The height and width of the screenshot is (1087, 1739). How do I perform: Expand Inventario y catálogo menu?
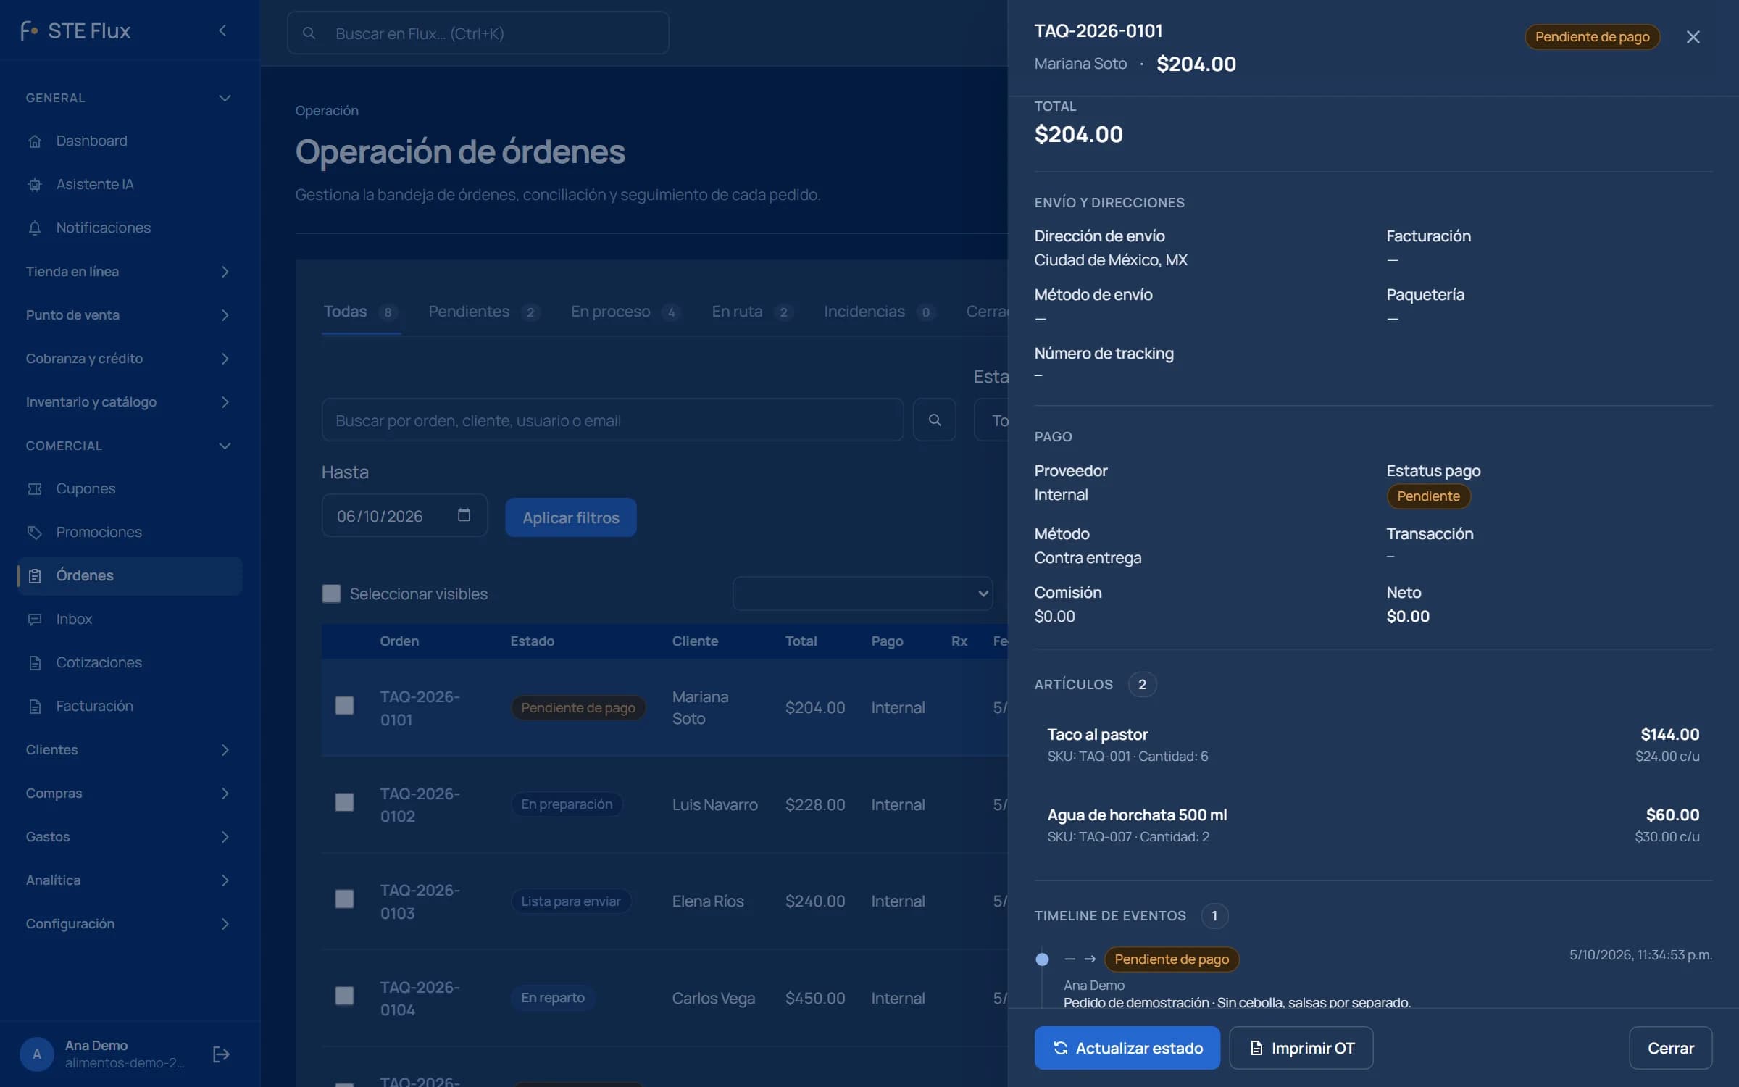click(130, 401)
